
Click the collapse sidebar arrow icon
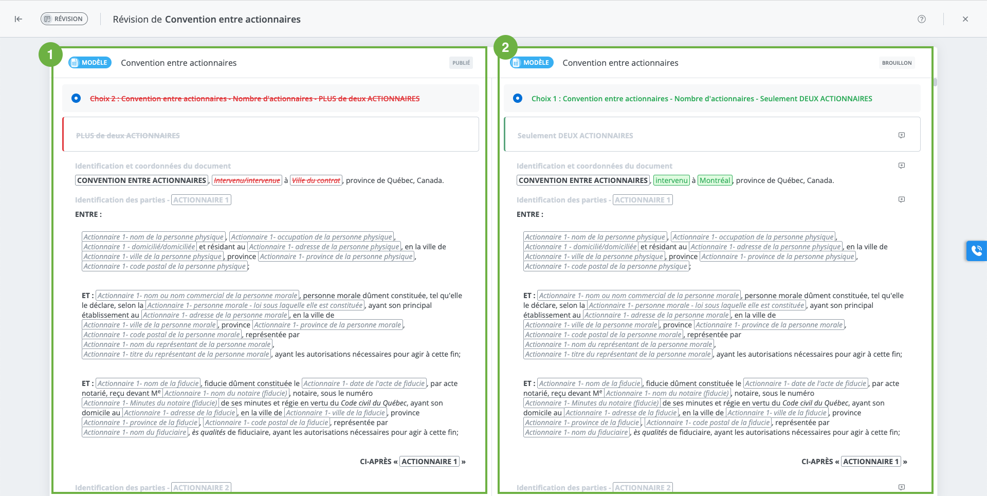[19, 19]
